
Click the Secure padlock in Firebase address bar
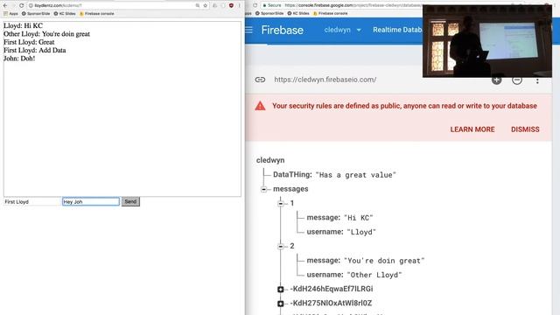click(272, 5)
